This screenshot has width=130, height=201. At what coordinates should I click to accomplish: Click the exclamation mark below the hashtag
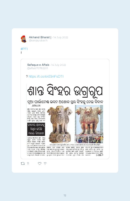tap(21, 53)
